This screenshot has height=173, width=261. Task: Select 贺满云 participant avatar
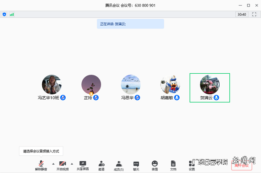210,85
